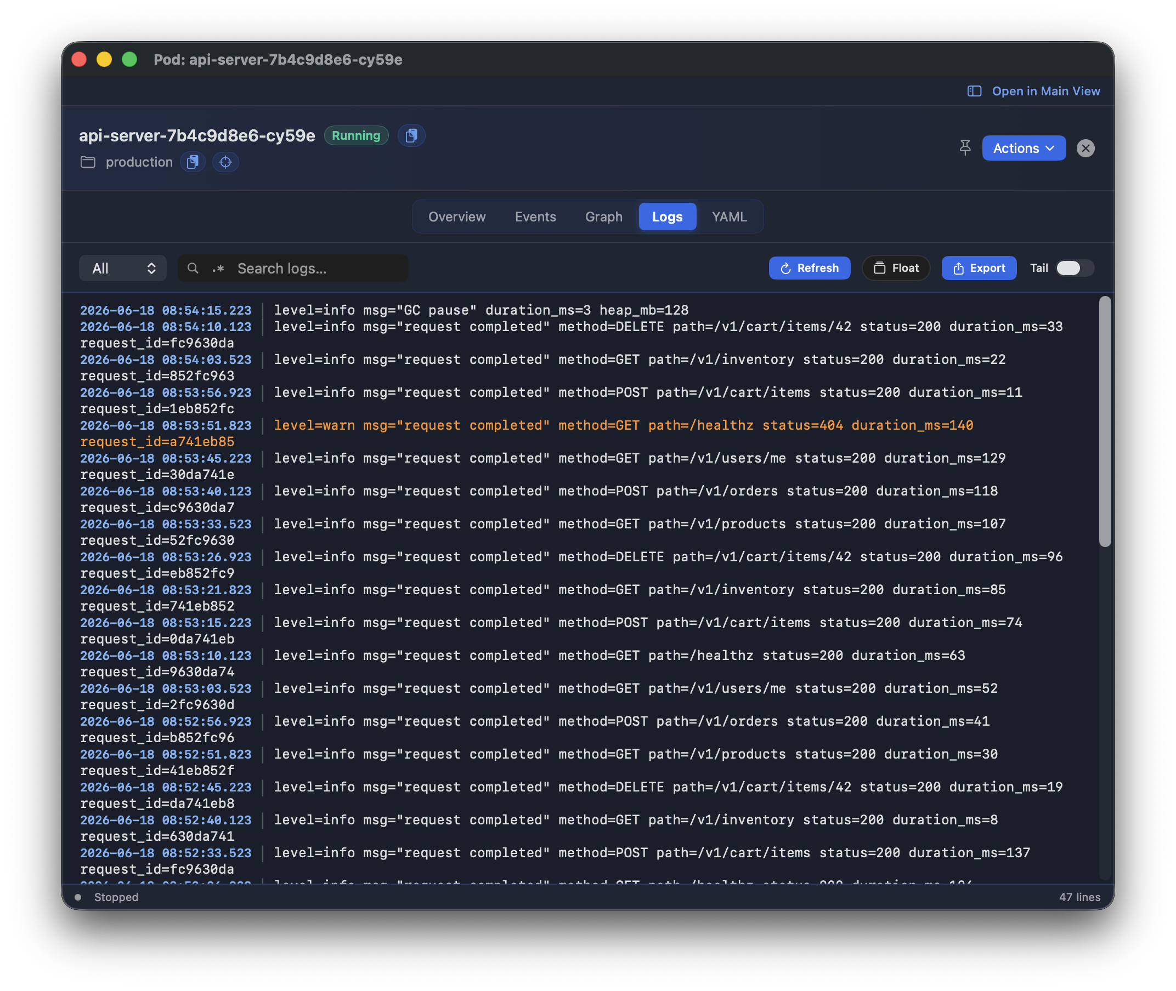Switch to the Events tab
The height and width of the screenshot is (991, 1176).
[x=535, y=217]
